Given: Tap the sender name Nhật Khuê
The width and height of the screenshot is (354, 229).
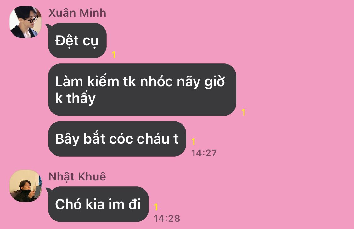Looking at the screenshot, I should [77, 177].
